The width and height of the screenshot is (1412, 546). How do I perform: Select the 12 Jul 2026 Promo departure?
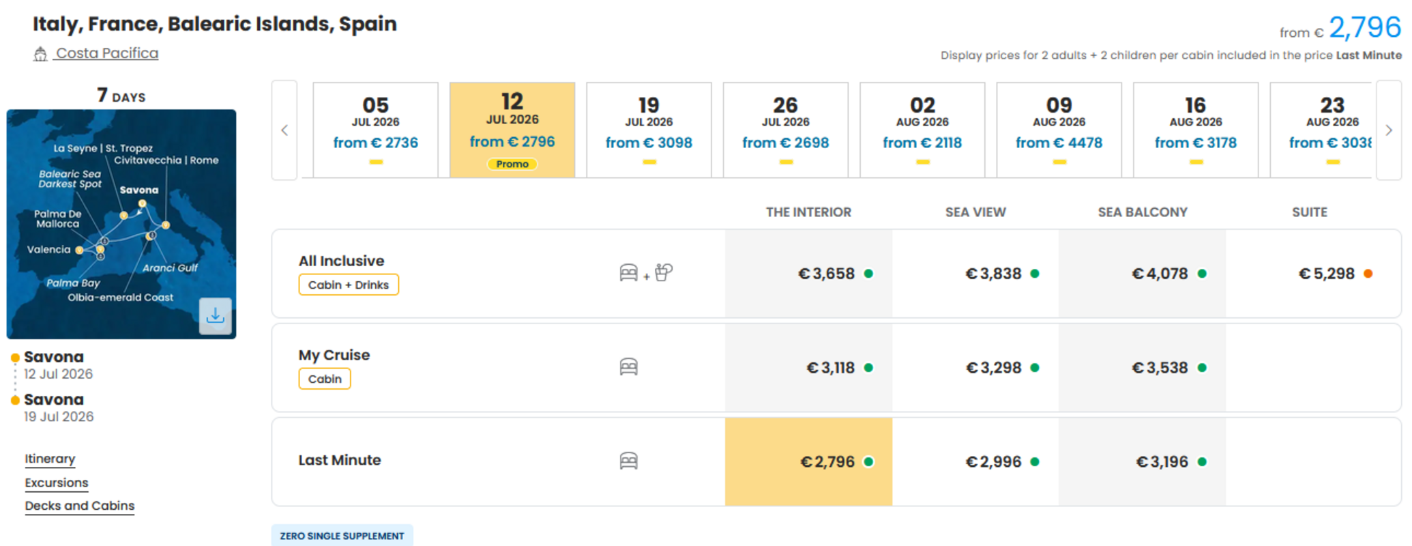tap(512, 130)
